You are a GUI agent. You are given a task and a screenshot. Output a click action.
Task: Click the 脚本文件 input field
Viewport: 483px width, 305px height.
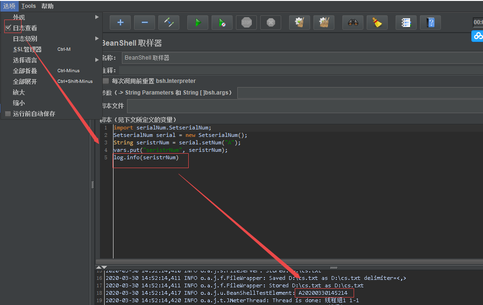[x=305, y=106]
